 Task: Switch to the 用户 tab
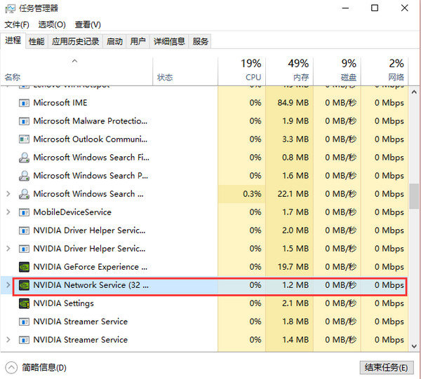138,41
